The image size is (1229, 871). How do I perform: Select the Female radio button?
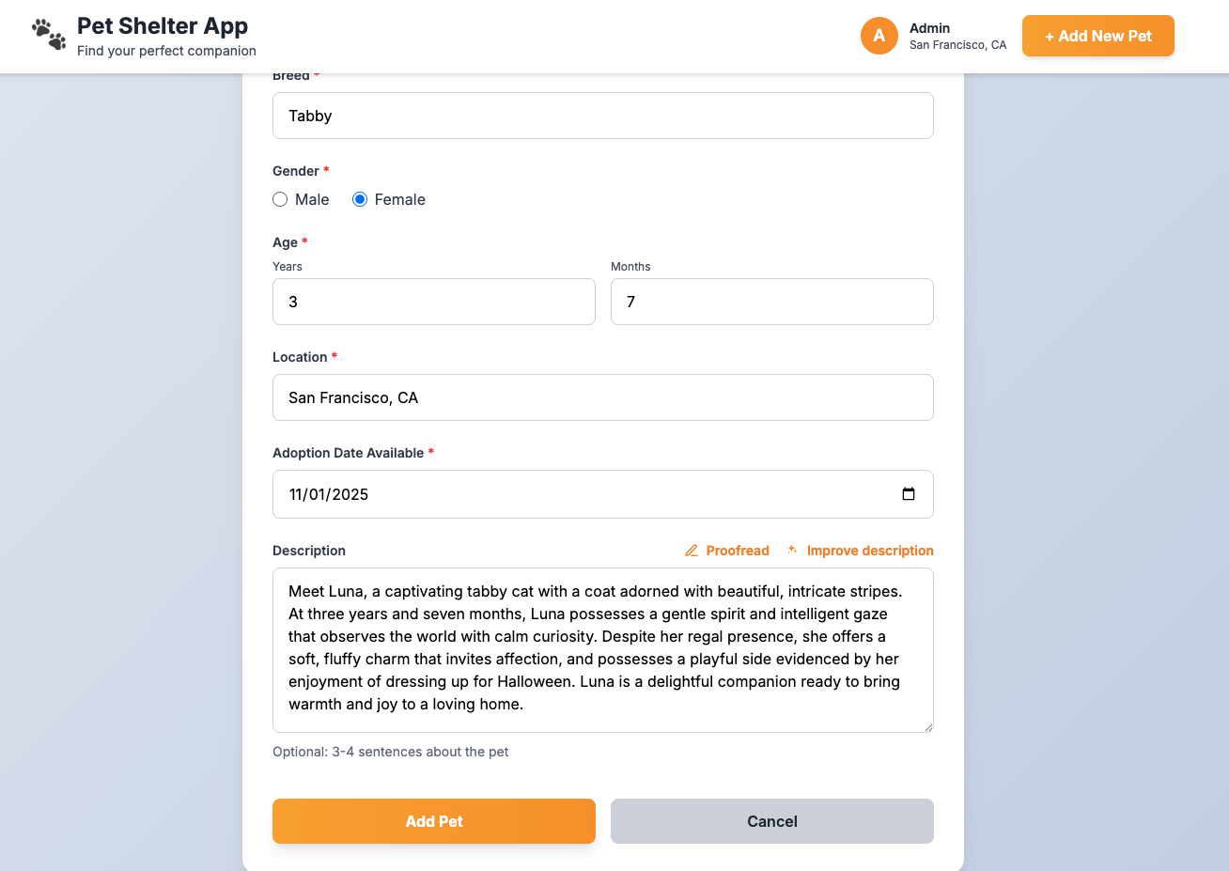360,199
